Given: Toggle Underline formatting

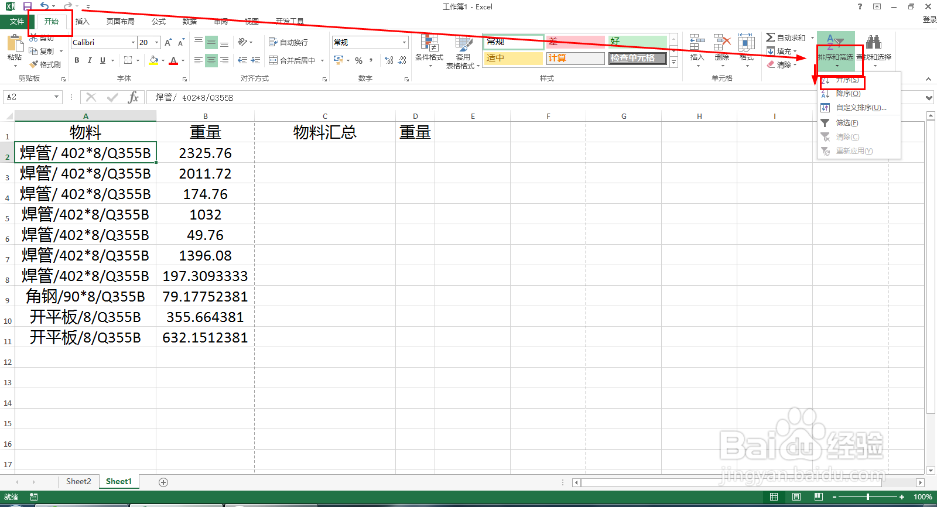Looking at the screenshot, I should pos(102,60).
